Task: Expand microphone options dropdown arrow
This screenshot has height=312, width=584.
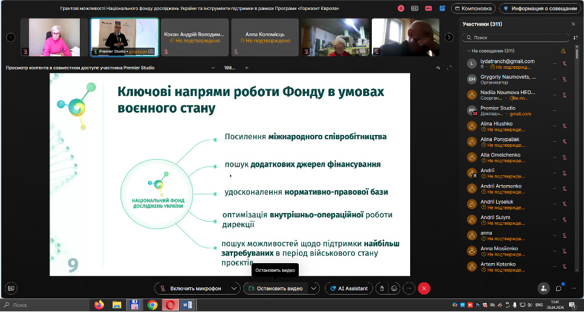Action: (234, 288)
